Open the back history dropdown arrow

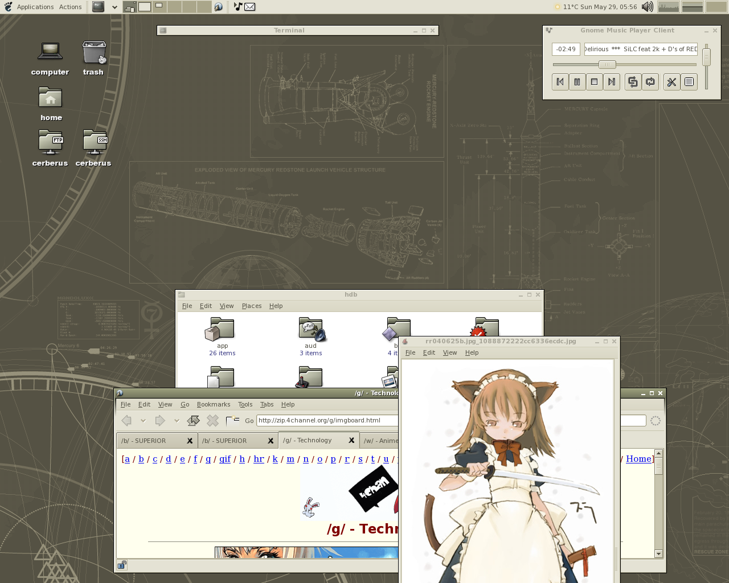(143, 420)
